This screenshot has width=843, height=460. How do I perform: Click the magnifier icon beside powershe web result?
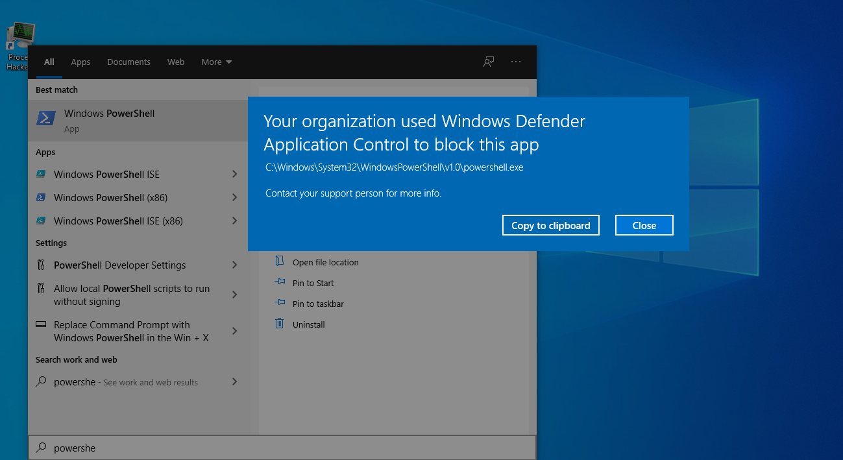41,381
